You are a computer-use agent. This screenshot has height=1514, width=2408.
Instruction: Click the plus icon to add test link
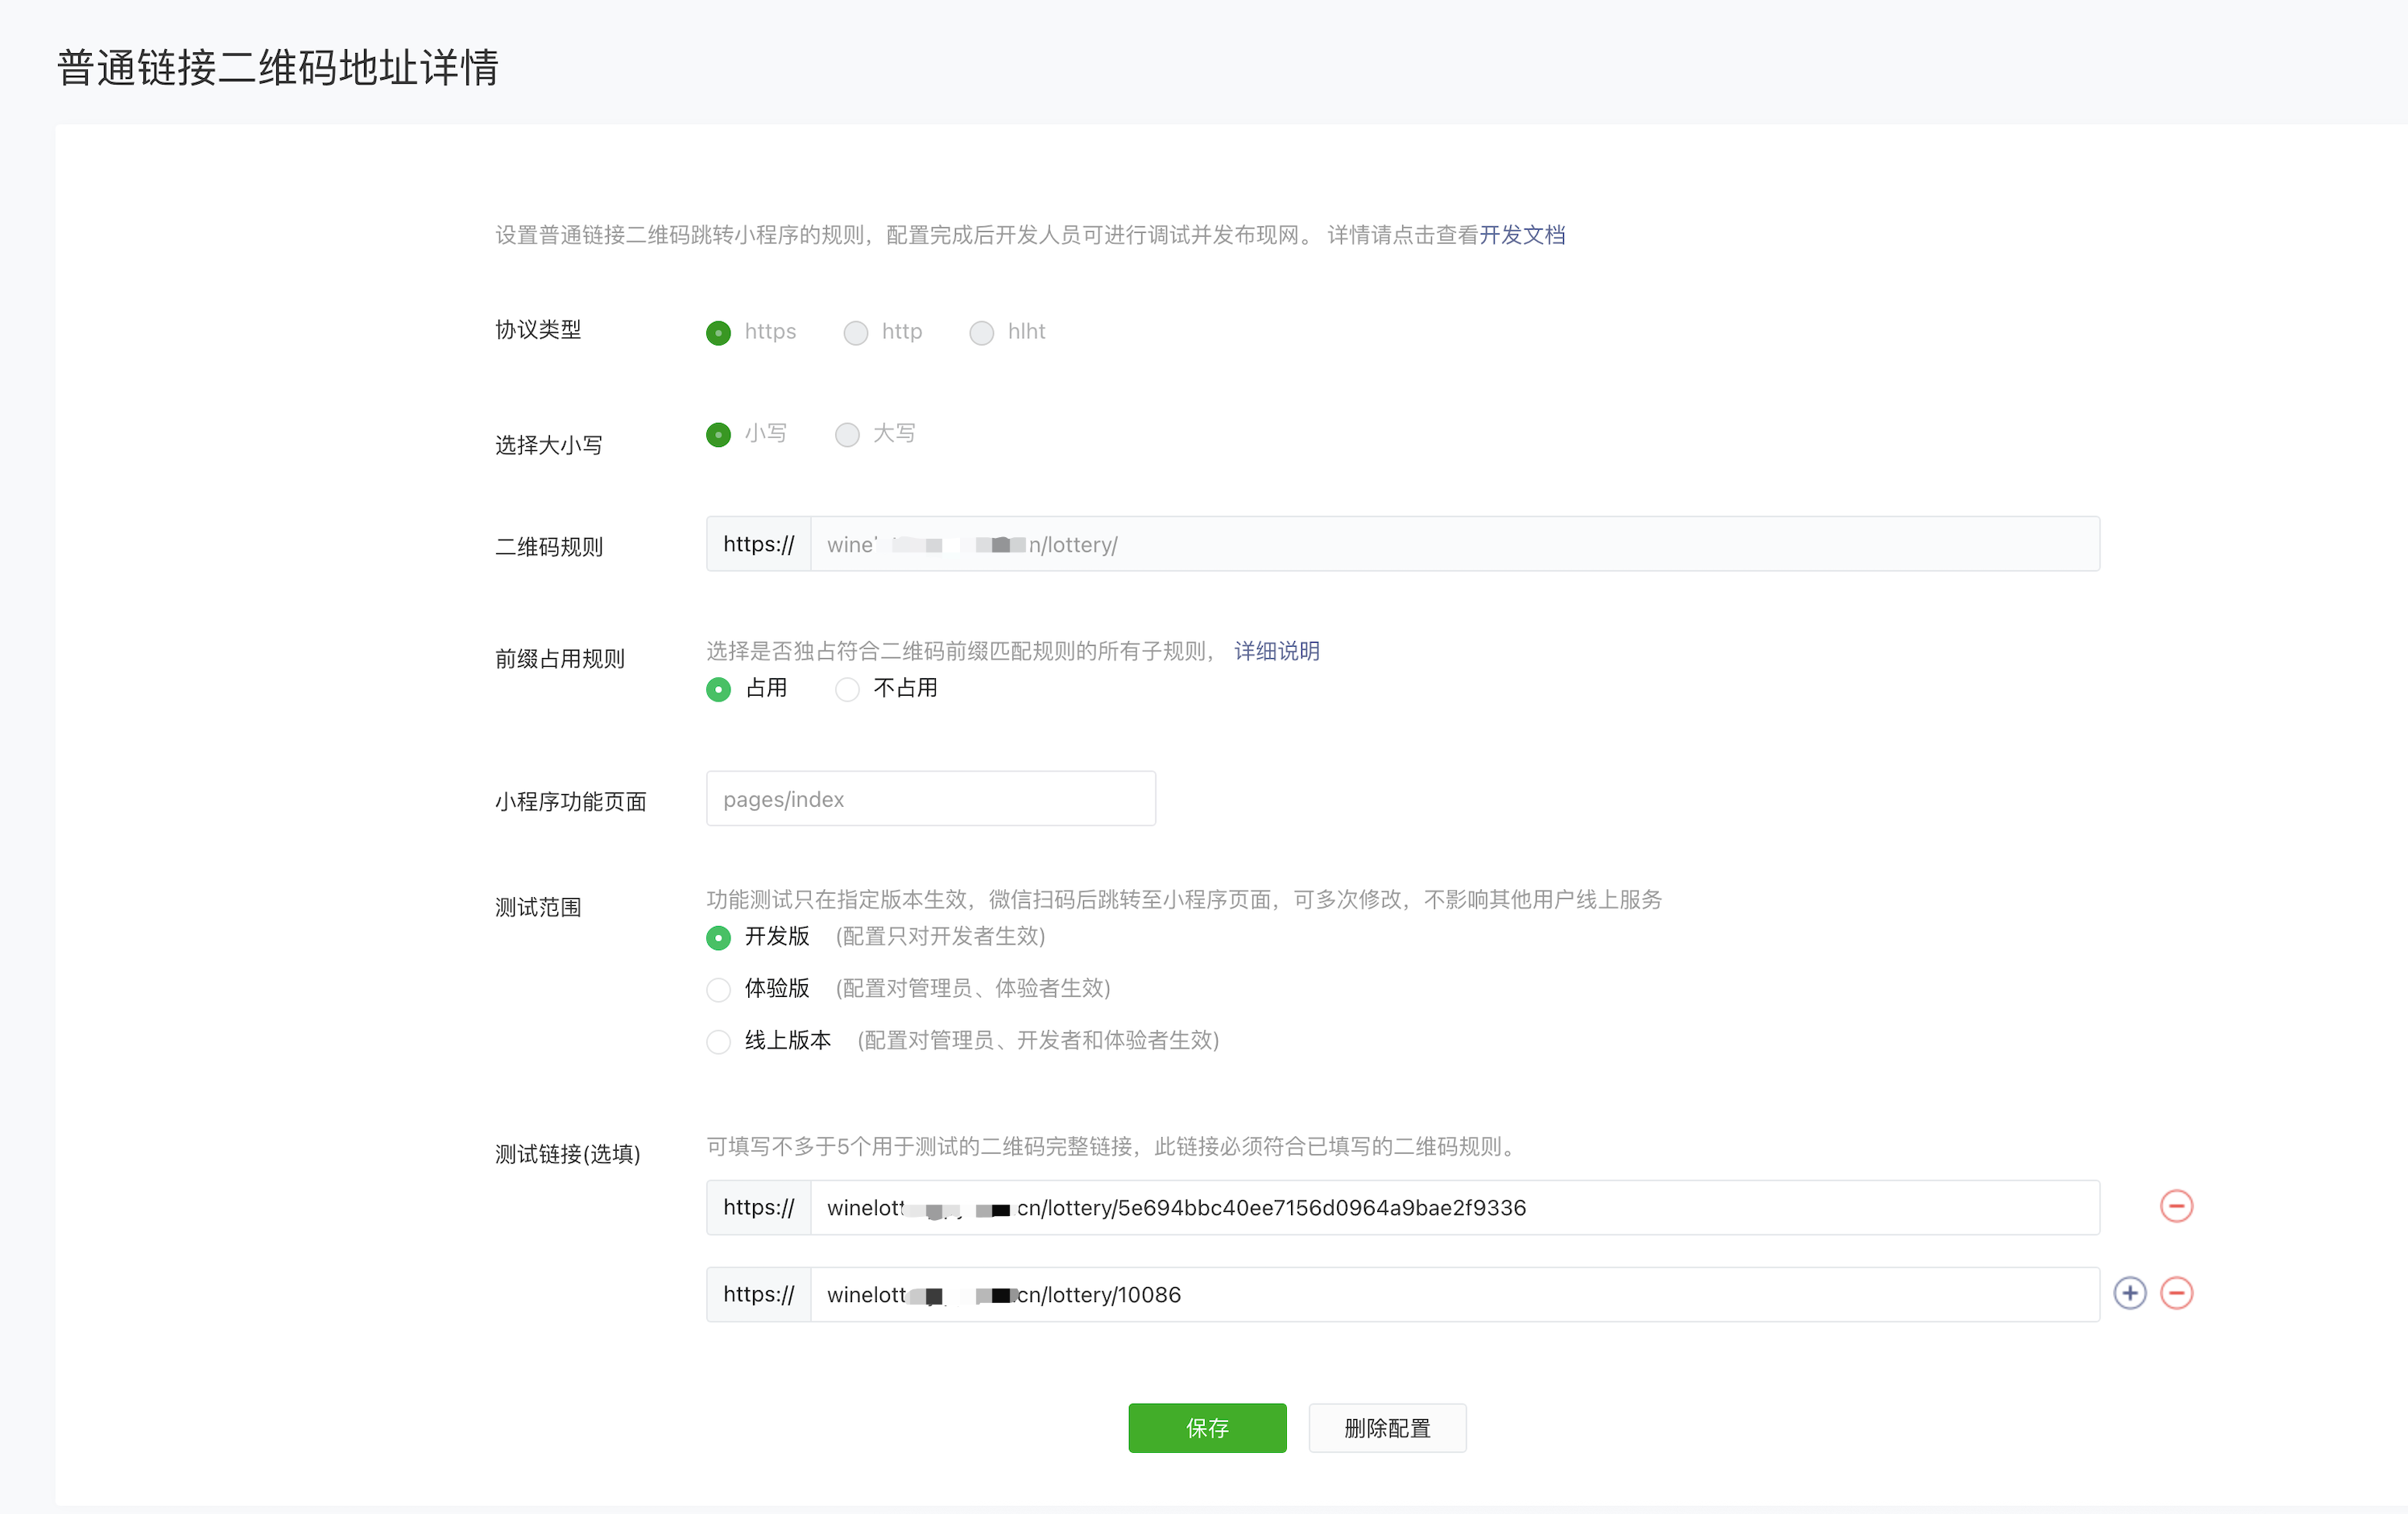[x=2129, y=1293]
